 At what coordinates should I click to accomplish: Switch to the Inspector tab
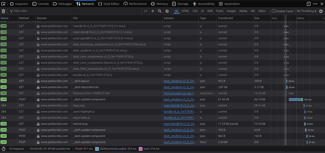pyautogui.click(x=19, y=4)
